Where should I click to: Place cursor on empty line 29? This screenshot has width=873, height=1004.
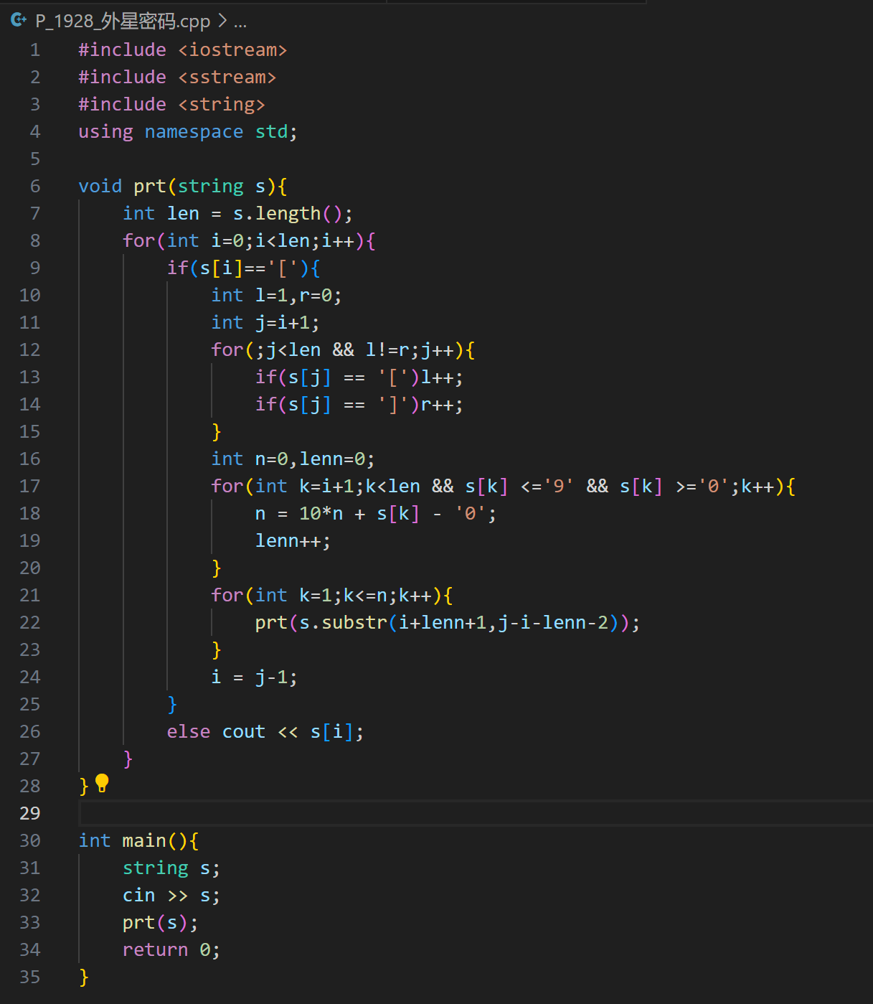coord(430,814)
